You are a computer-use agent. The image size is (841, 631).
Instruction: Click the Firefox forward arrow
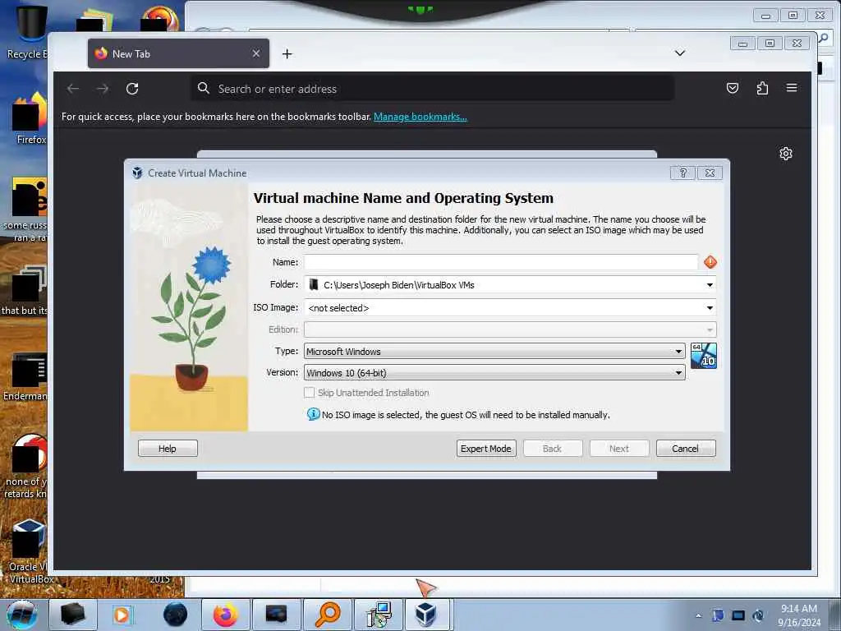(103, 89)
